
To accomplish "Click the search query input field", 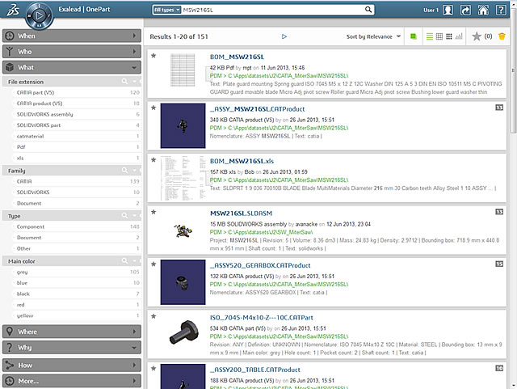I will (x=273, y=10).
